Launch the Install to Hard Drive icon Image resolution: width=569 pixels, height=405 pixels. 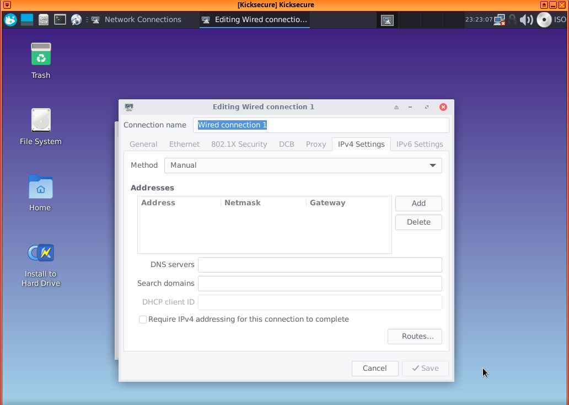click(x=41, y=253)
